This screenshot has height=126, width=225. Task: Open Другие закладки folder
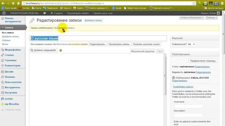pos(214,8)
